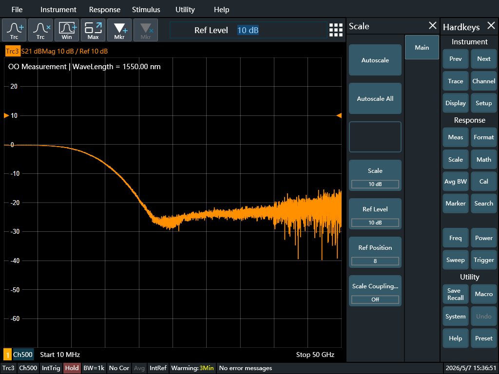Click the Autoscale All button
499x374 pixels.
tap(375, 98)
